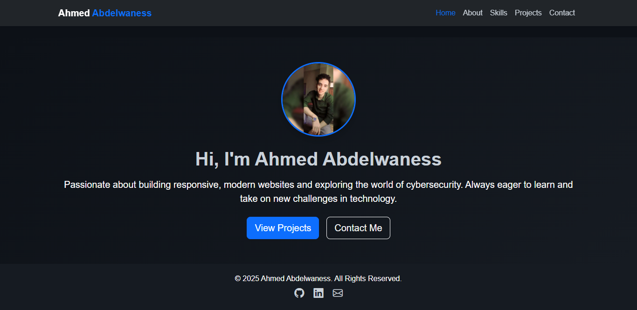Select Skills in the top navigation
This screenshot has width=637, height=310.
click(x=499, y=13)
